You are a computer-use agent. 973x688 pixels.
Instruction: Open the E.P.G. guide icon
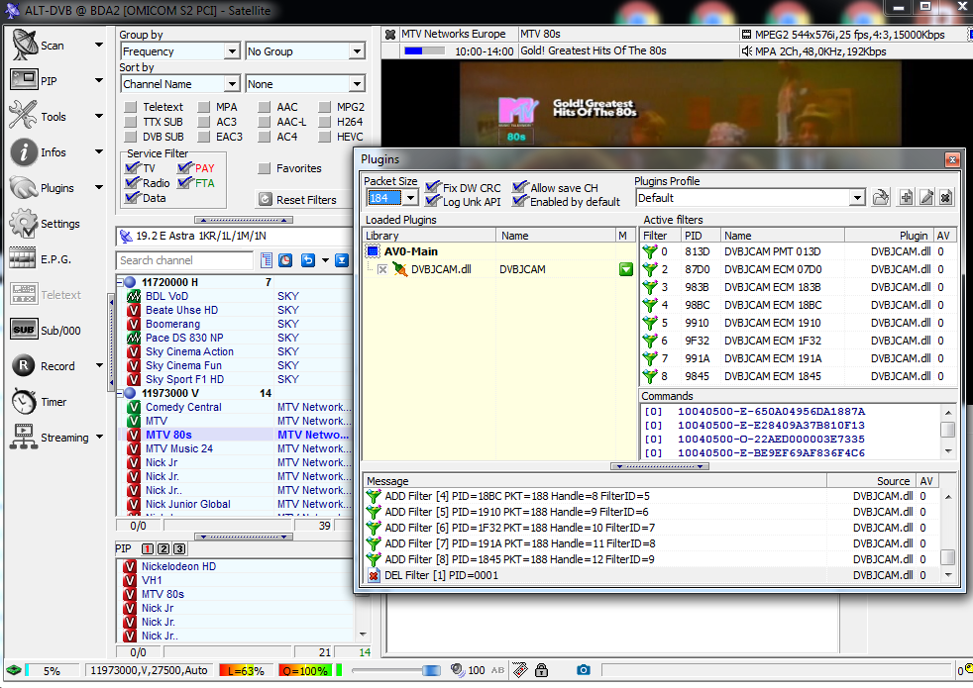click(x=23, y=258)
